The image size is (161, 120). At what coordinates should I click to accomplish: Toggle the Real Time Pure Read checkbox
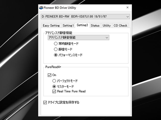(54, 91)
